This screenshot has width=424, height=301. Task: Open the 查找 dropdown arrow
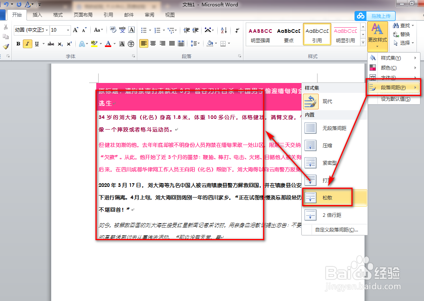(x=413, y=26)
